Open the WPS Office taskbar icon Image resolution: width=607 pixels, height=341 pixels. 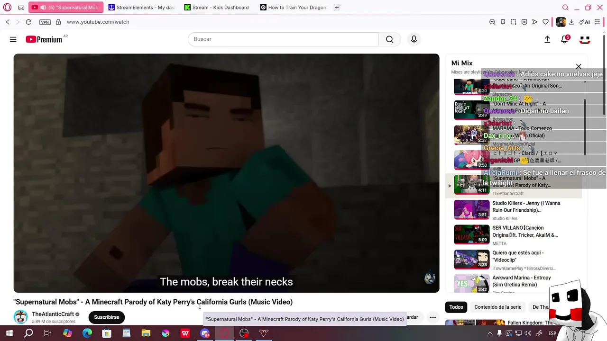click(x=185, y=333)
